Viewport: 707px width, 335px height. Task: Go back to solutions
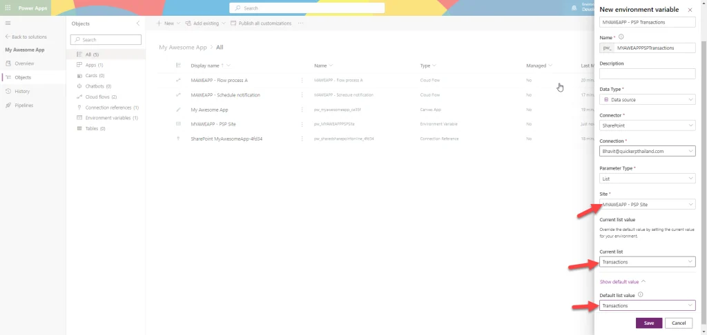coord(26,37)
